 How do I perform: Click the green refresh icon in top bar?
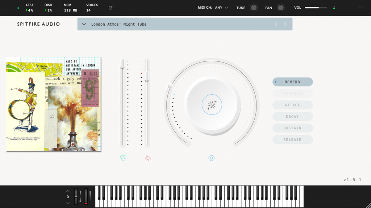point(110,8)
